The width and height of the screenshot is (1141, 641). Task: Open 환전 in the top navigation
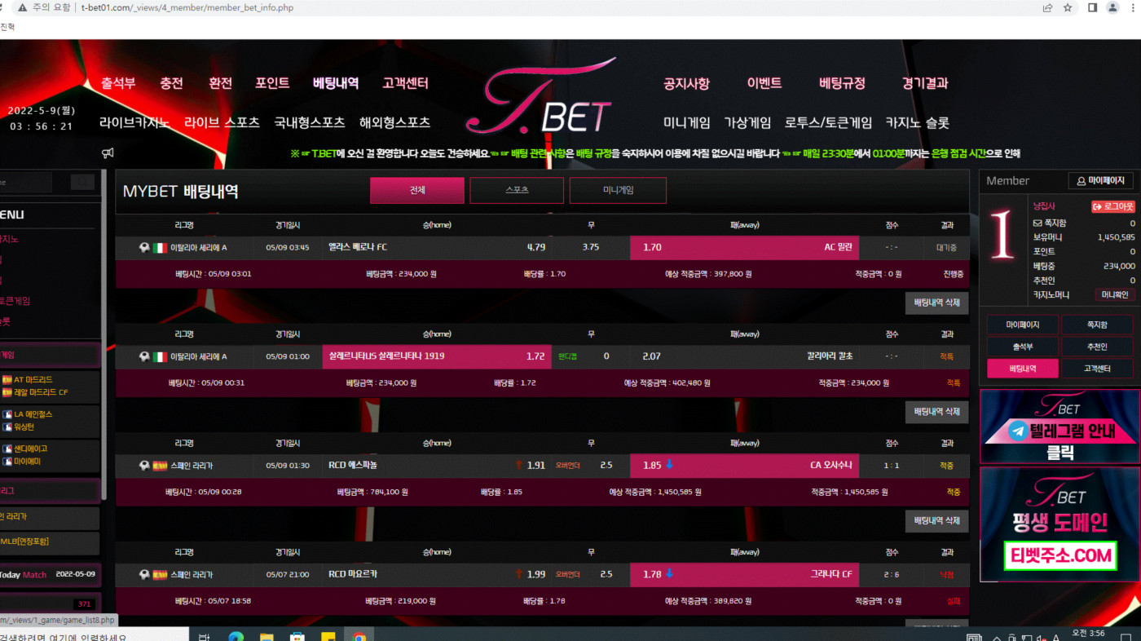[x=220, y=83]
